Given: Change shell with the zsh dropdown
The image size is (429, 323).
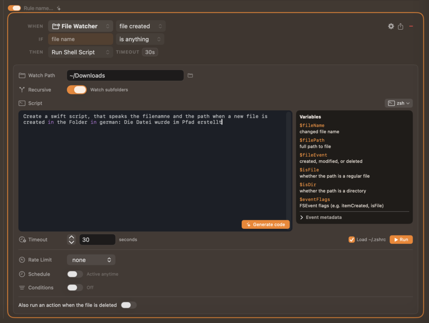Looking at the screenshot, I should pyautogui.click(x=399, y=103).
